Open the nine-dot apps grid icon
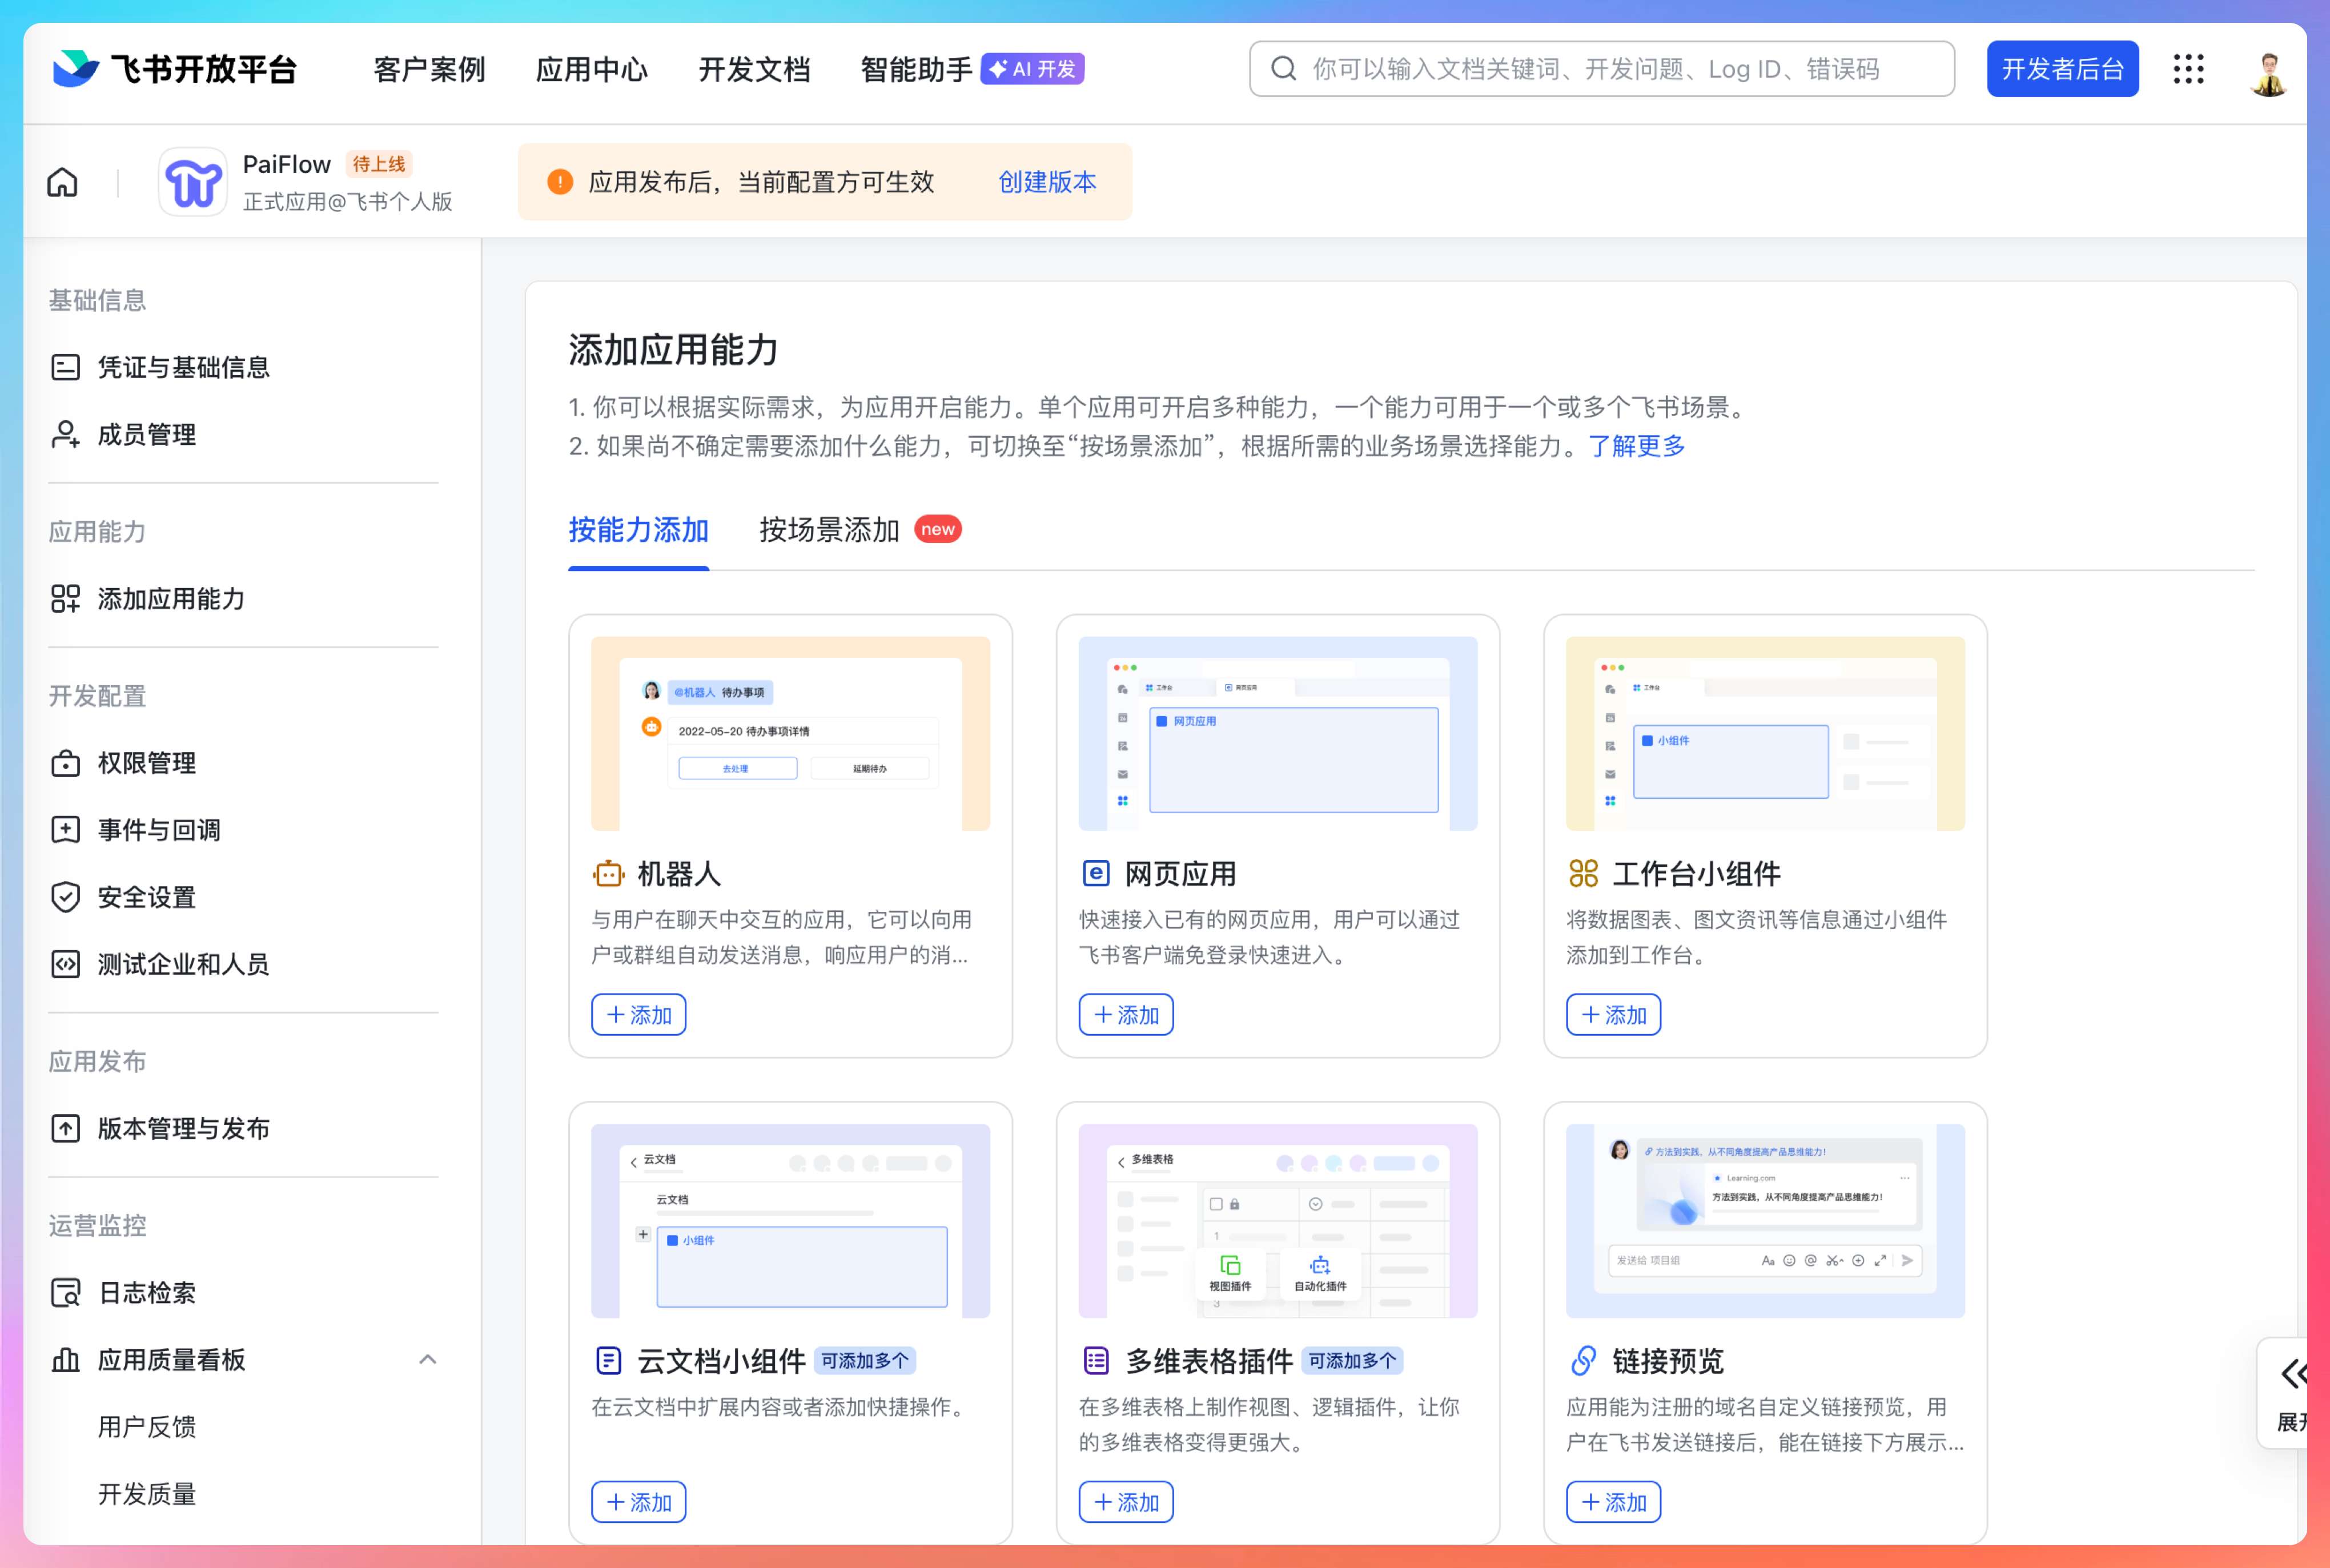 click(2188, 69)
